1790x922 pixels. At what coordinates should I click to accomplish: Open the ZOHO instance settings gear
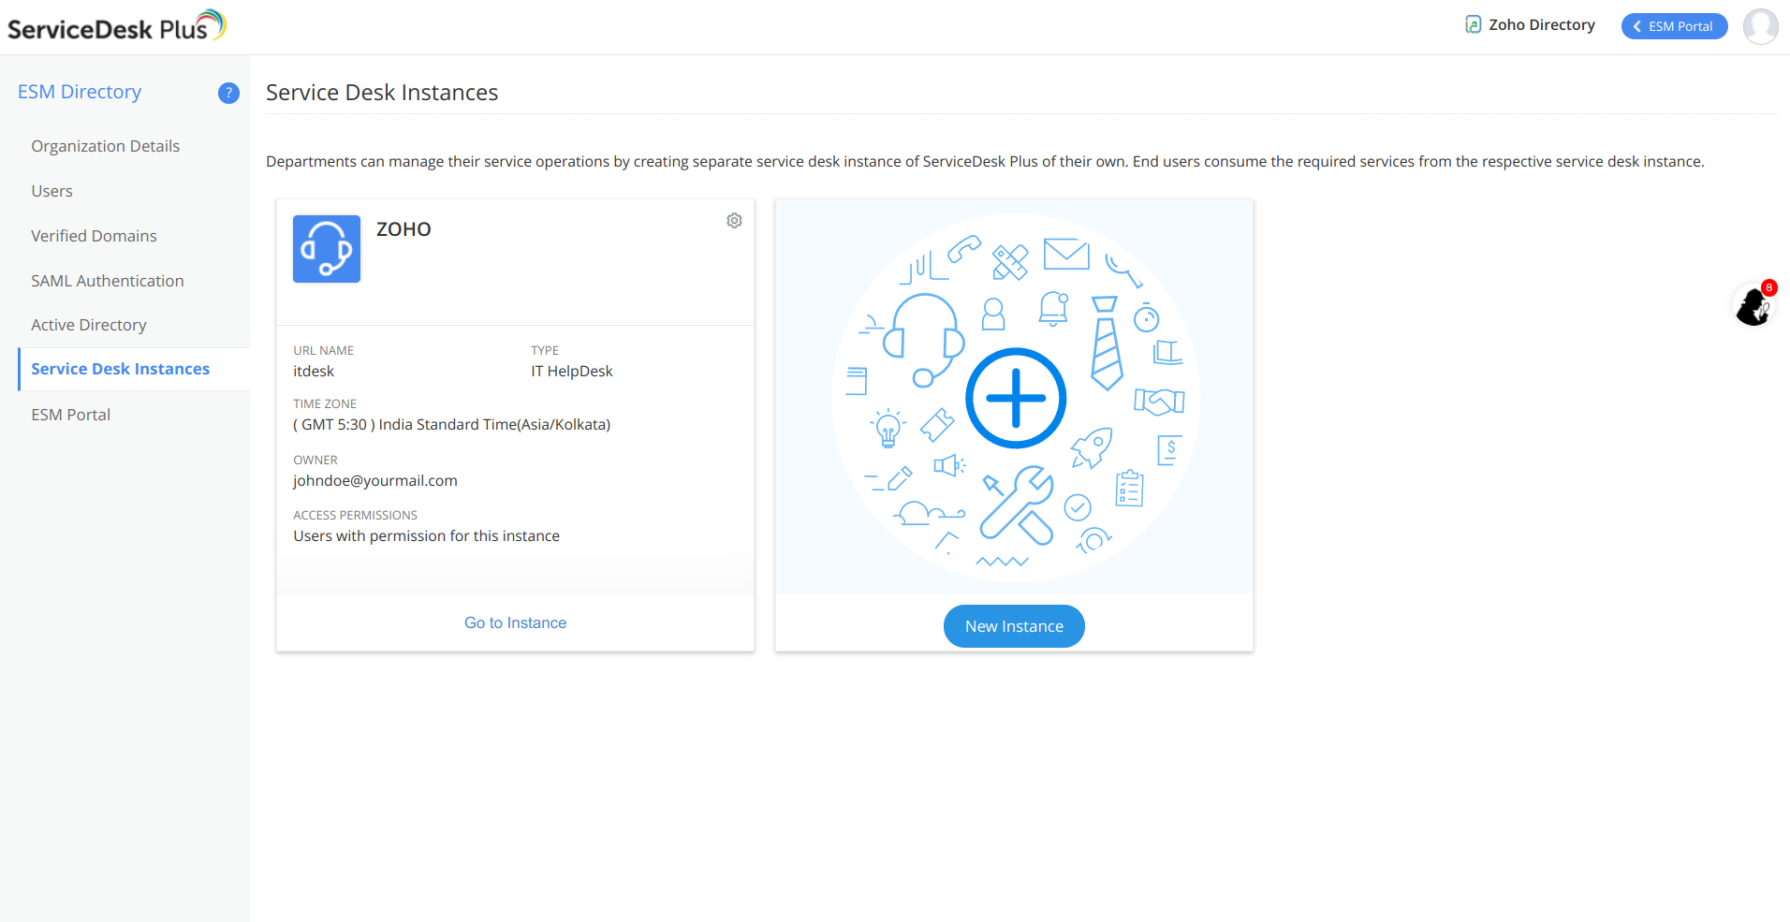pos(734,221)
